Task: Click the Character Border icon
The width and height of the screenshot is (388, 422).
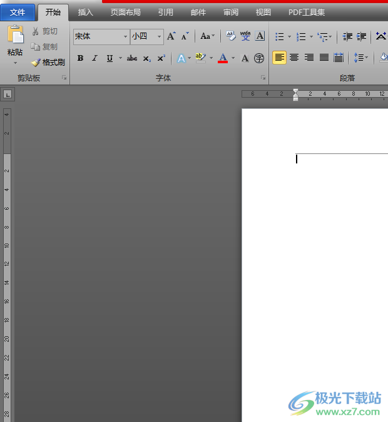Action: click(x=260, y=36)
